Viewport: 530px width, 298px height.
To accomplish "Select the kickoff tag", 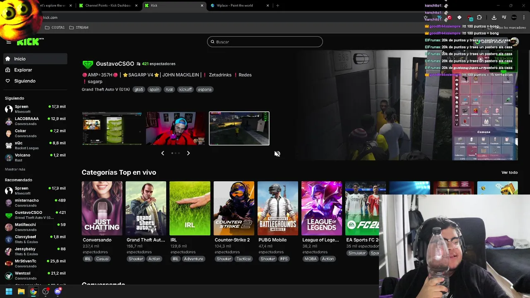I will (x=185, y=89).
